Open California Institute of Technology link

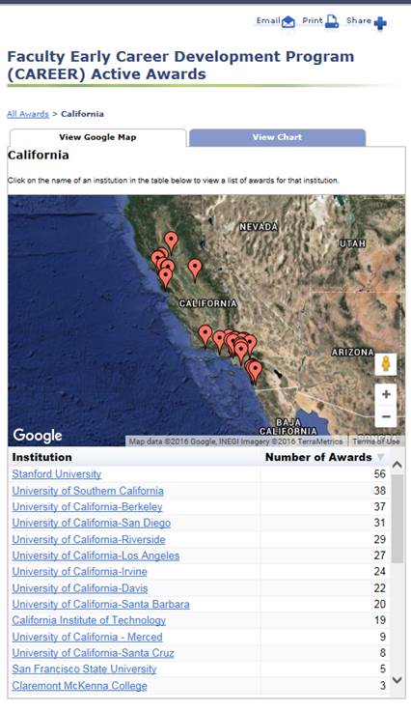[89, 620]
